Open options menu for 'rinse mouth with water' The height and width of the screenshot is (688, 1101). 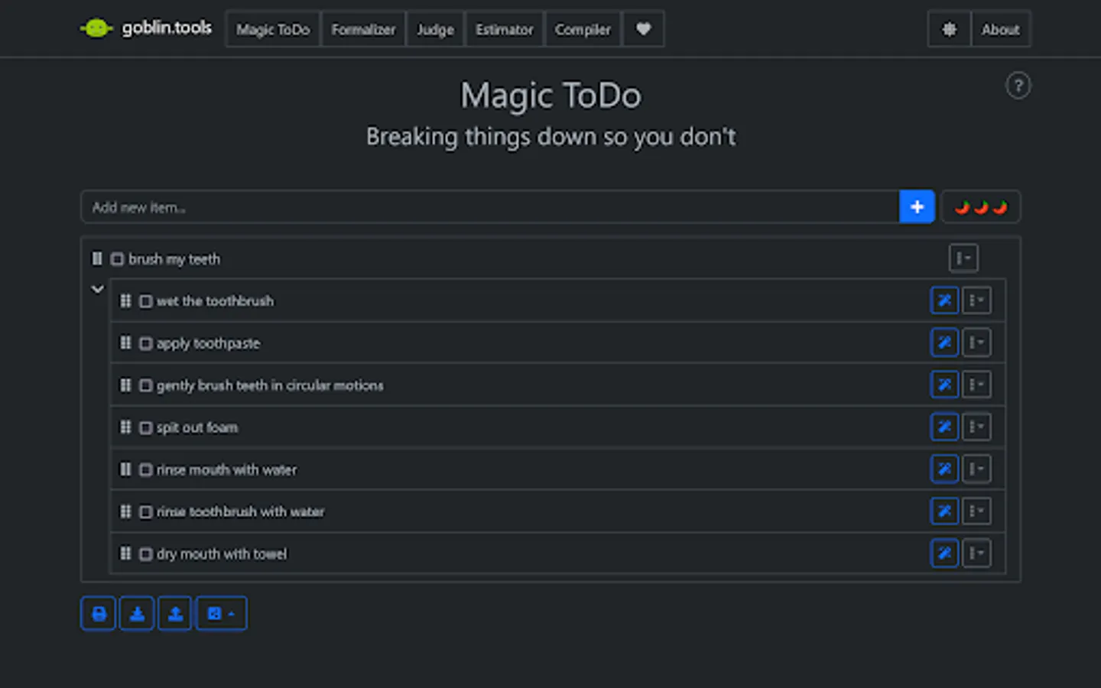click(x=976, y=469)
